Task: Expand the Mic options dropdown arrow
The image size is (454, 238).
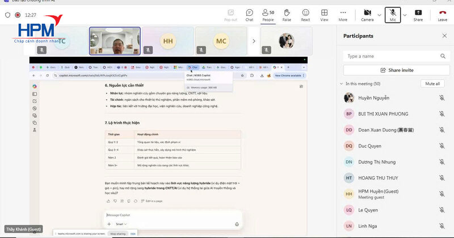Action: pos(405,14)
